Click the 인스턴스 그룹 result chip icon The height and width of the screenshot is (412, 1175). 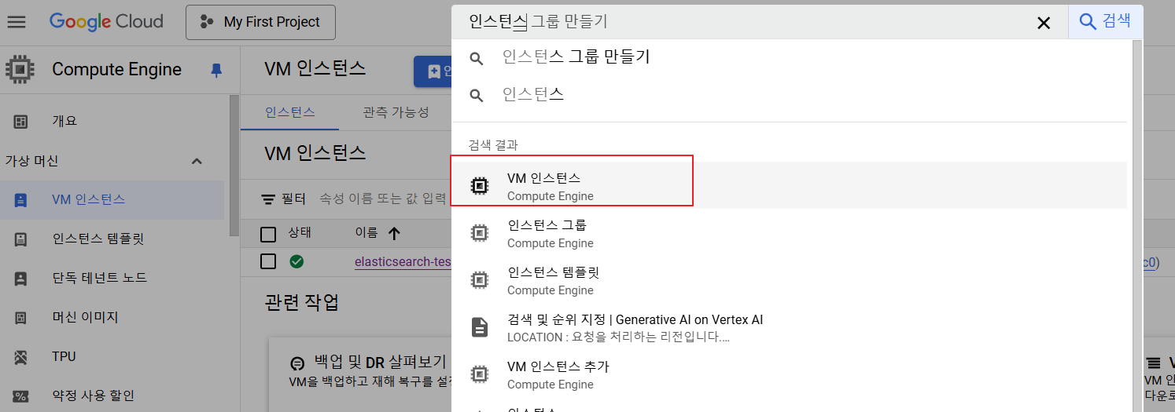point(479,233)
